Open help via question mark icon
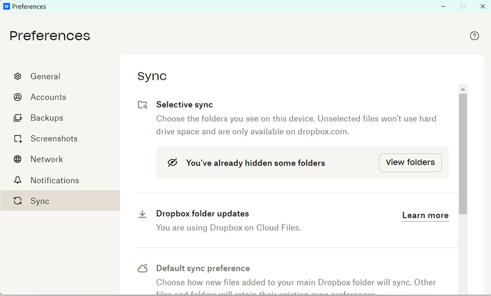 click(474, 36)
